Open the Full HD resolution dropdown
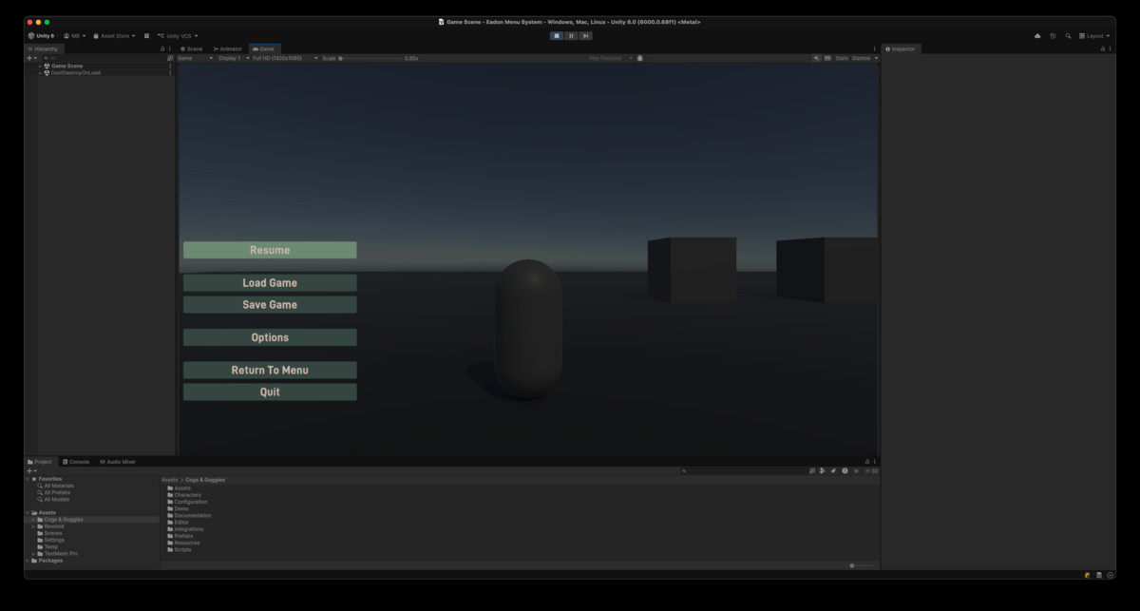 [x=278, y=58]
